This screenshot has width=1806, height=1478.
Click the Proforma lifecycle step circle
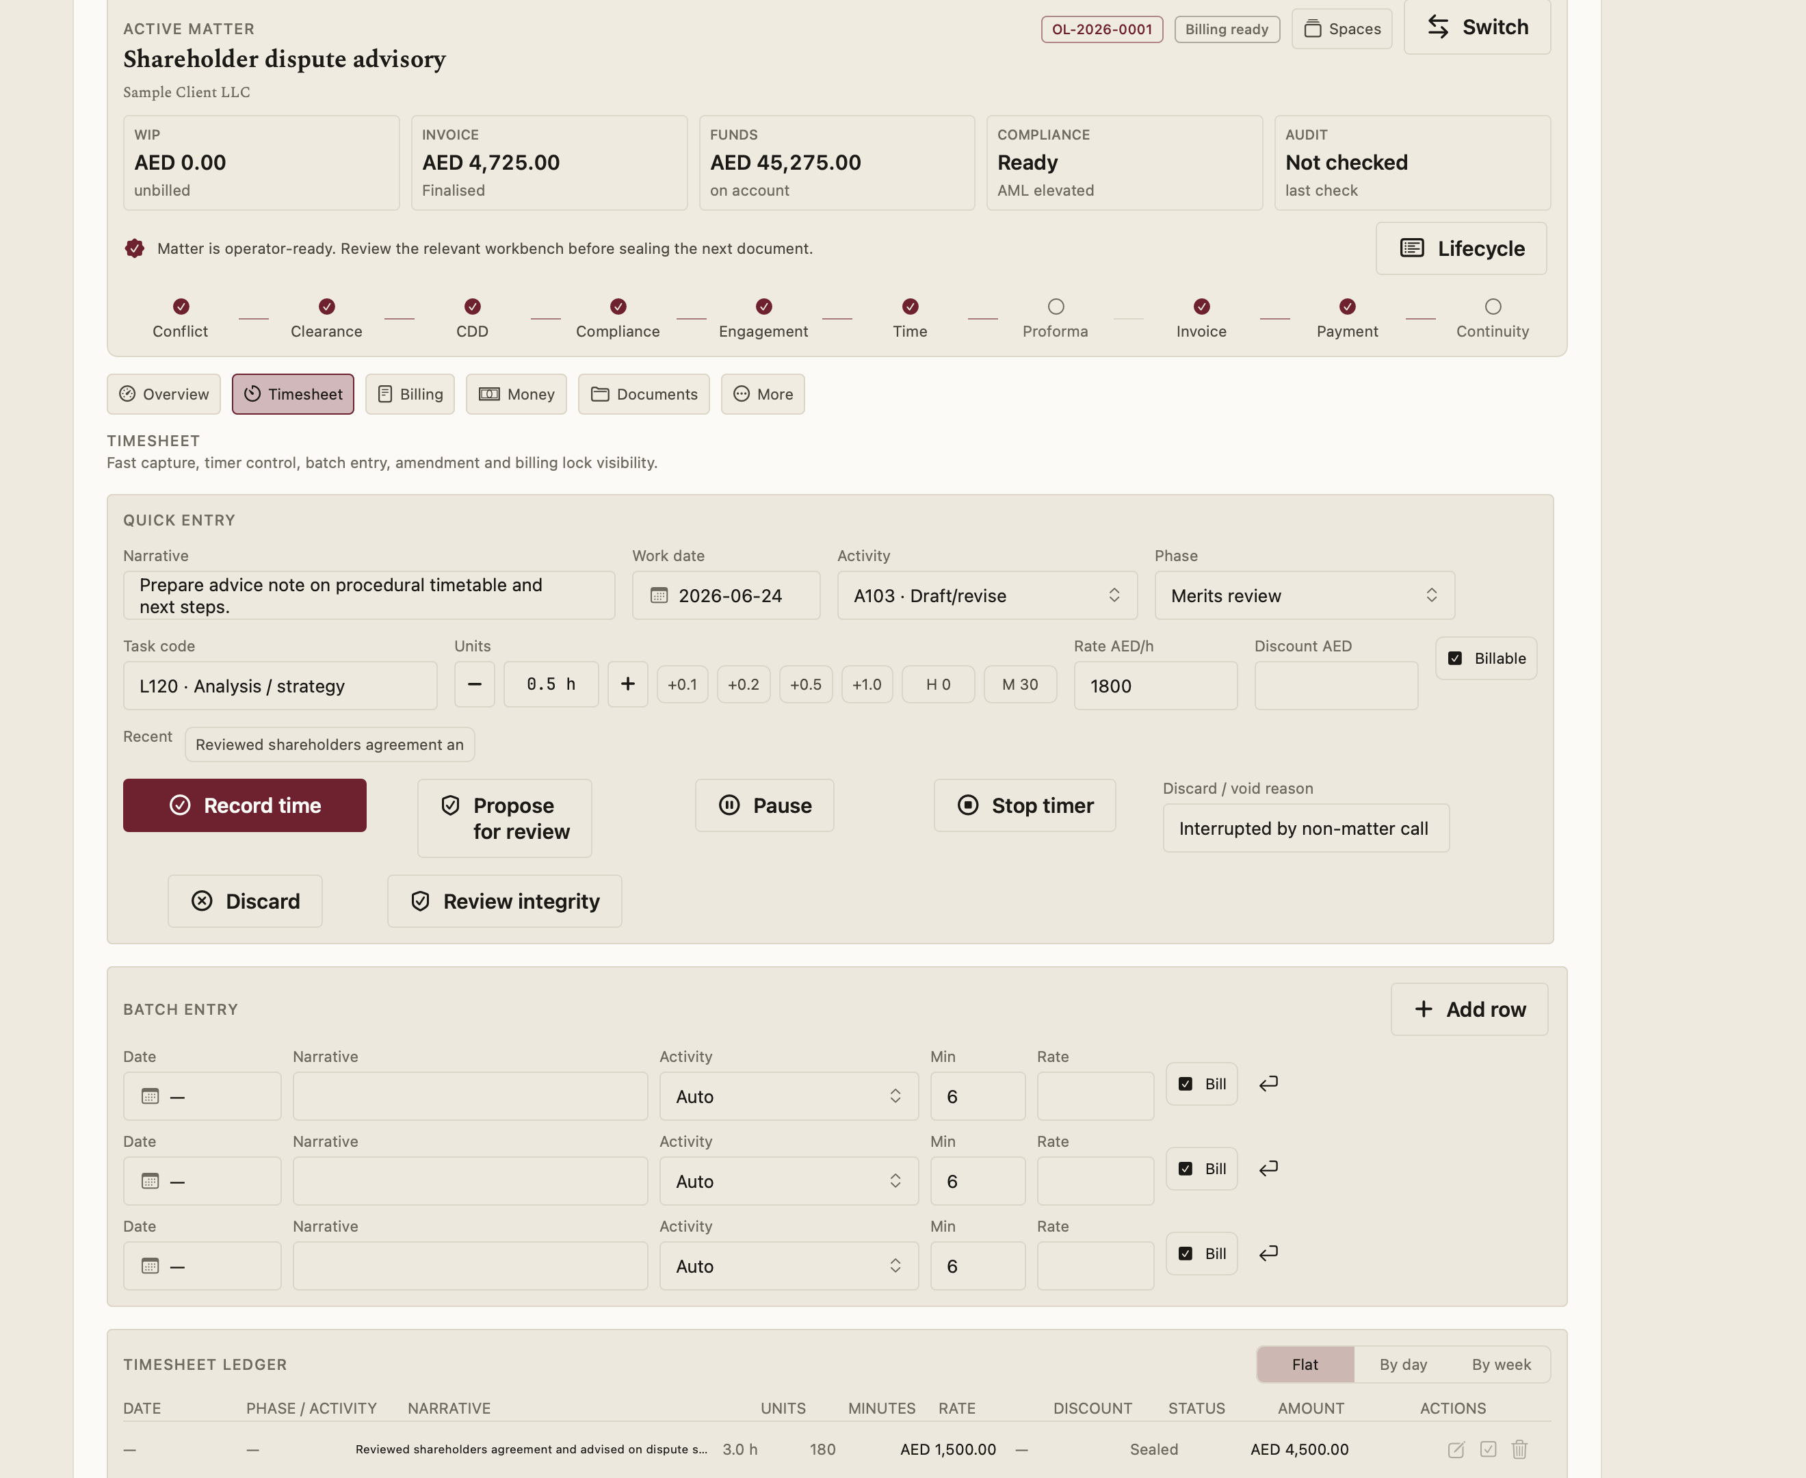point(1056,307)
